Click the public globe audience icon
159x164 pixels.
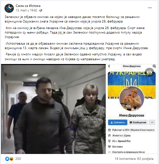point(41,10)
